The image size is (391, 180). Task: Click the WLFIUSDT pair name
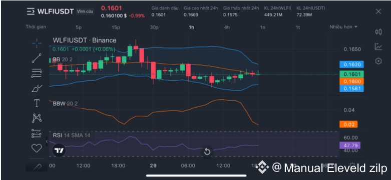[56, 11]
